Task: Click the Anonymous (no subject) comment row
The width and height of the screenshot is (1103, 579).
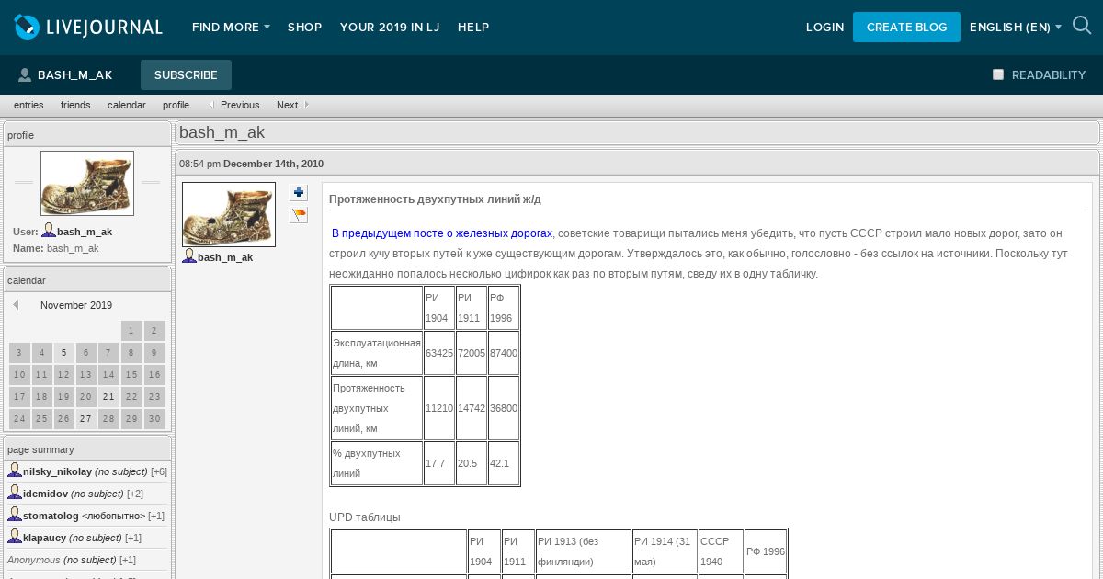Action: (72, 560)
